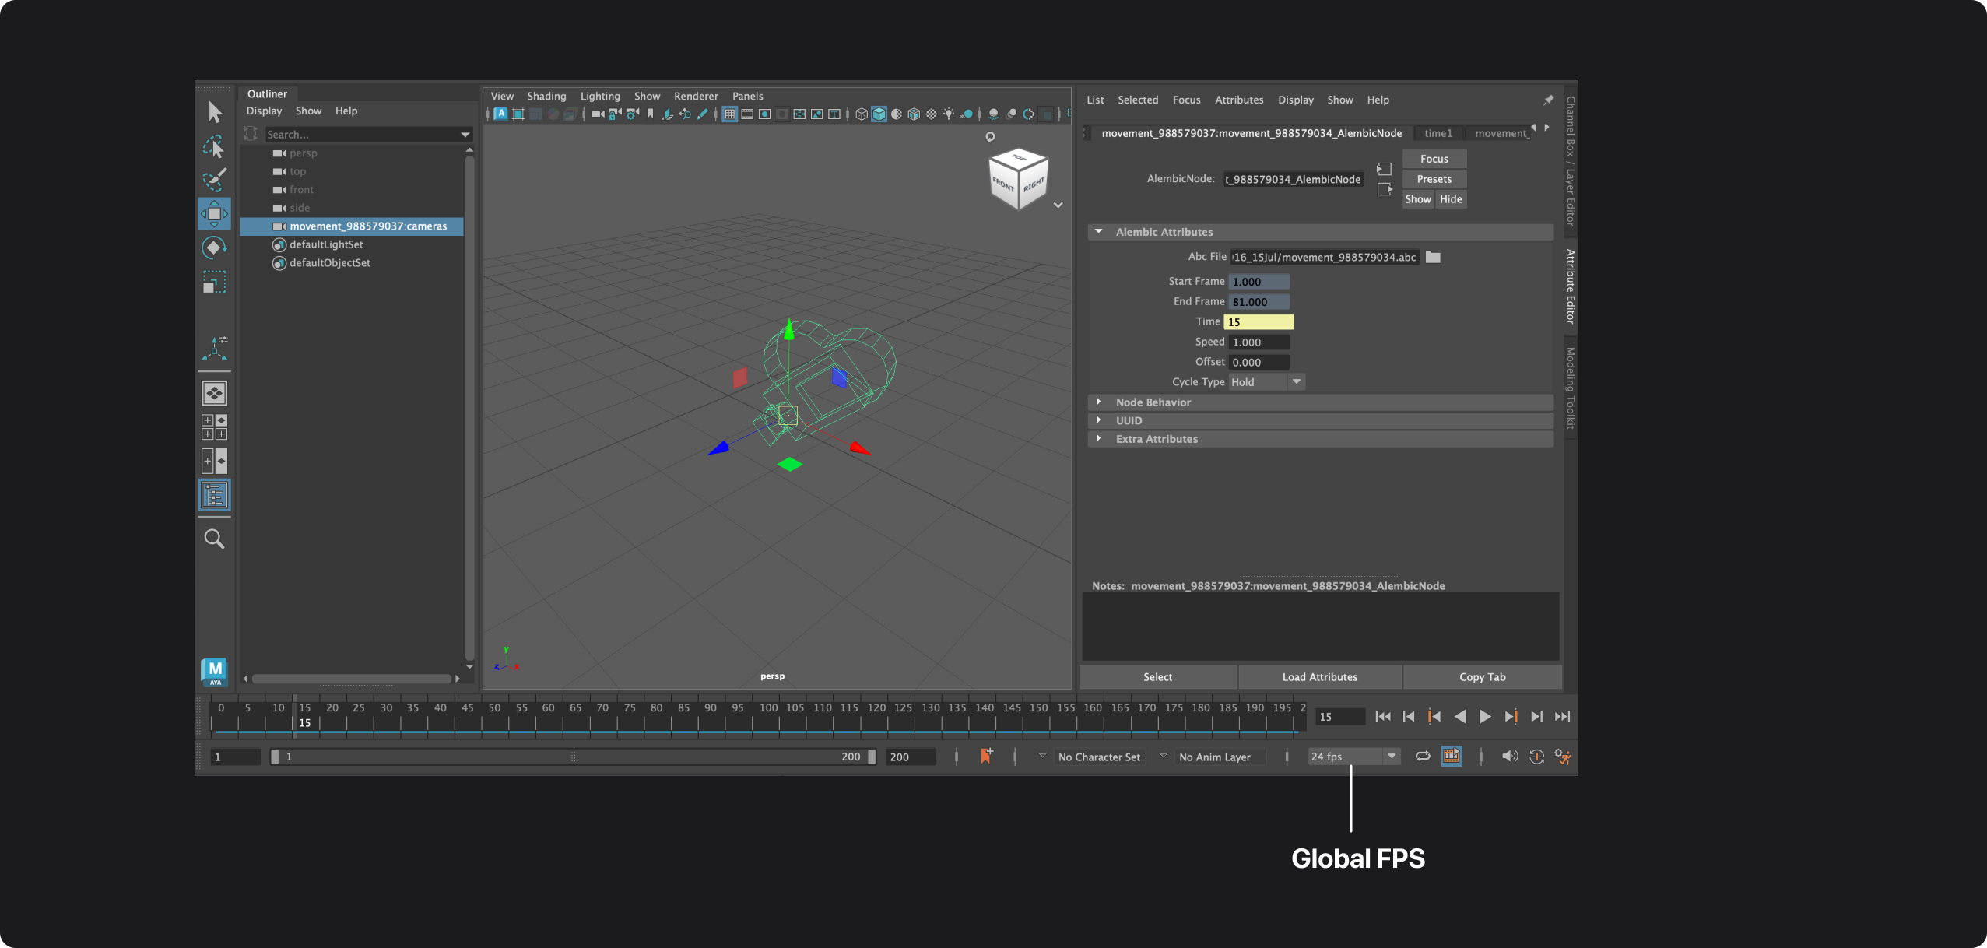Open the Cycle Type Hold dropdown
Screen dimensions: 1987x948
1266,382
